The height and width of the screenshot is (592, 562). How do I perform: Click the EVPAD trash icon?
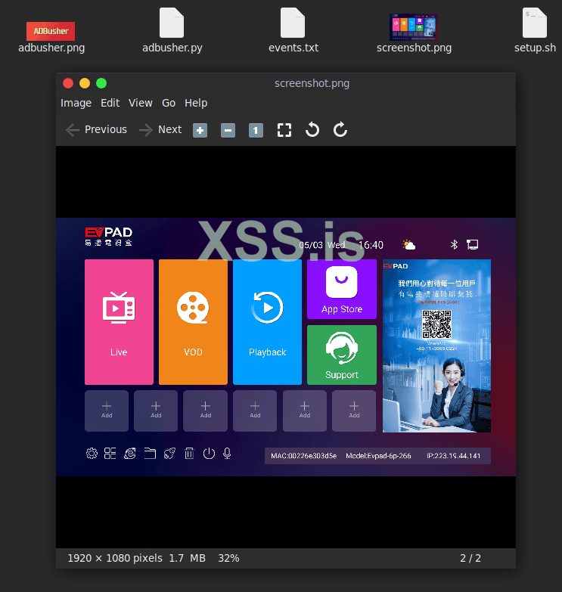pos(189,453)
